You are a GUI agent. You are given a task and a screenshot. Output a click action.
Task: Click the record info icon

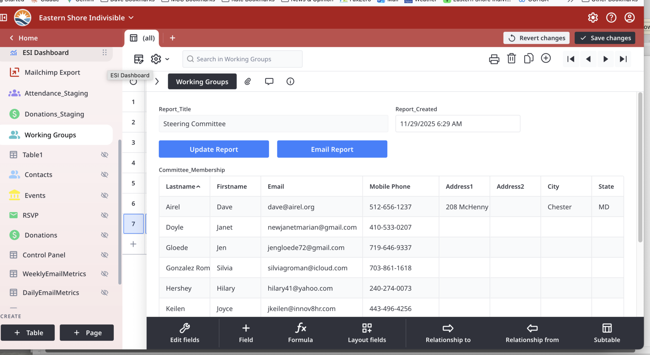click(x=290, y=82)
